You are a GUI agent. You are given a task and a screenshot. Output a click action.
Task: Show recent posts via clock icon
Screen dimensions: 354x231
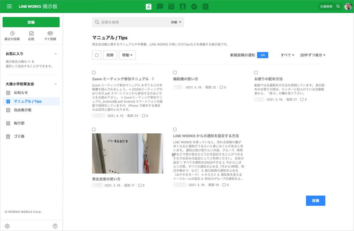point(12,36)
